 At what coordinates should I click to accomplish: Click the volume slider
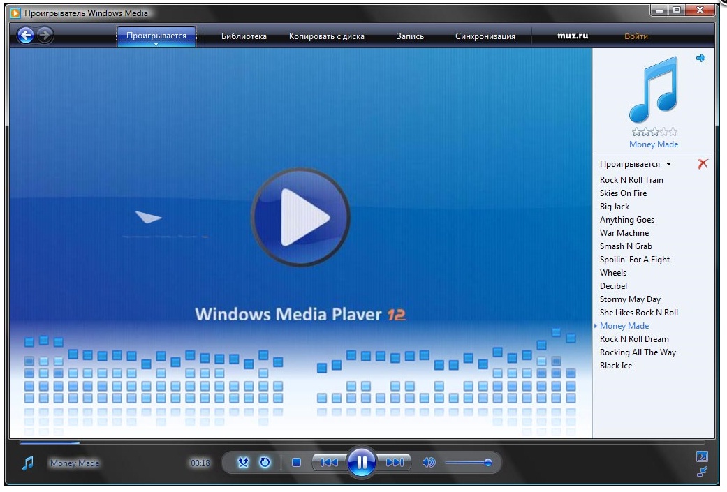[469, 463]
